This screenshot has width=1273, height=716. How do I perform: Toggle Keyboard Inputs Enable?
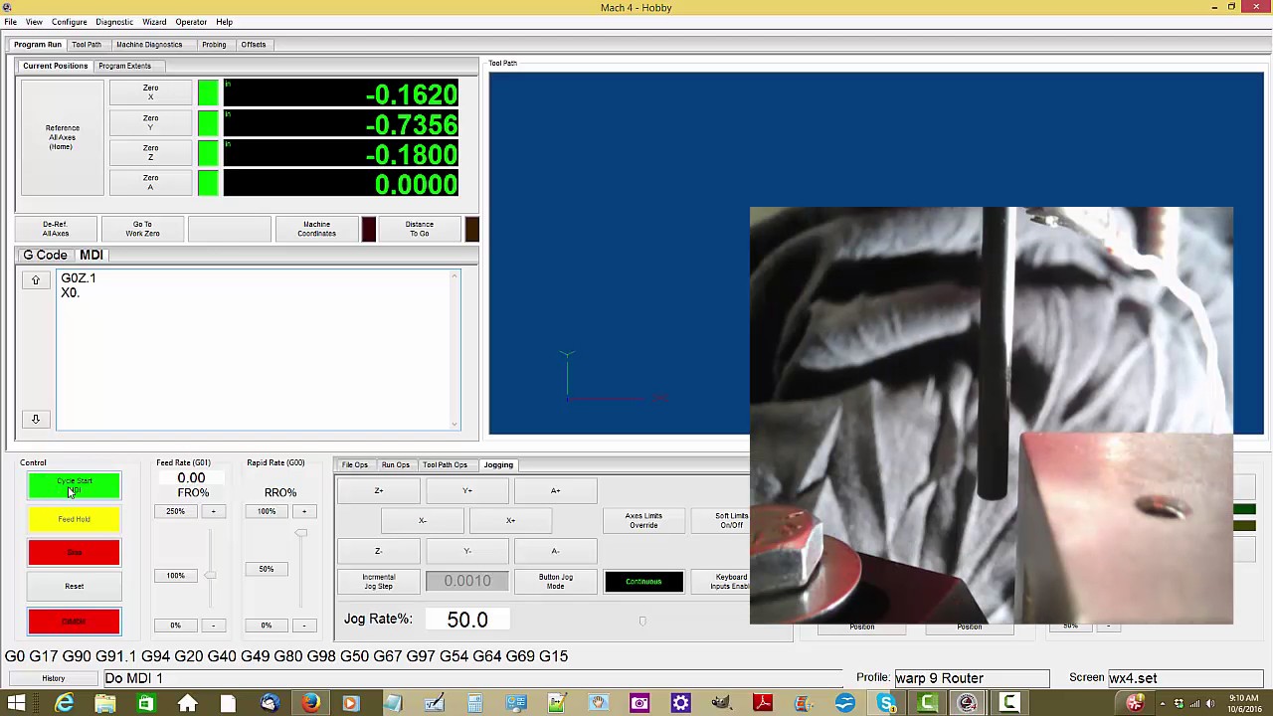(x=729, y=581)
